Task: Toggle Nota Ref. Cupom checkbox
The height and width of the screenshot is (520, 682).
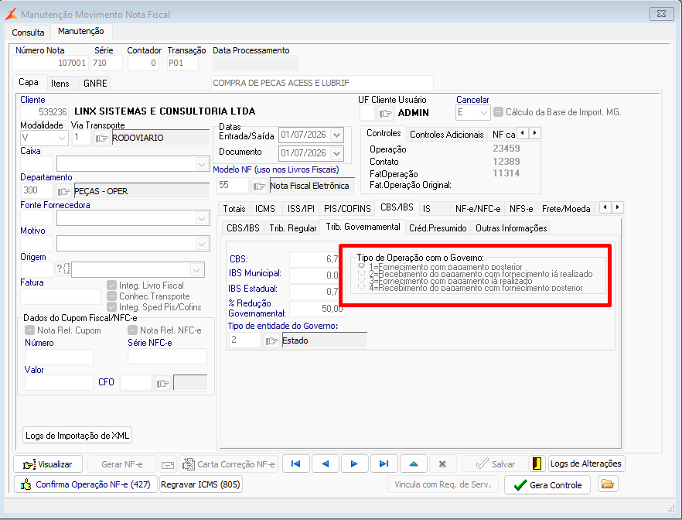Action: pos(29,330)
